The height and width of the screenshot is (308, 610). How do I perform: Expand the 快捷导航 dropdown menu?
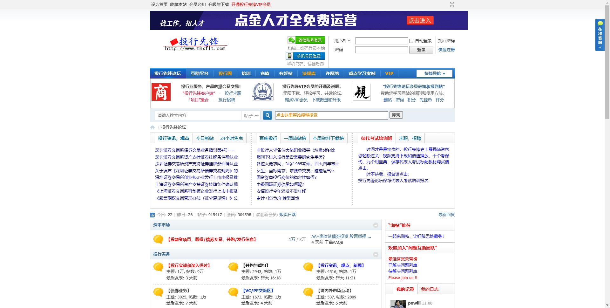434,73
